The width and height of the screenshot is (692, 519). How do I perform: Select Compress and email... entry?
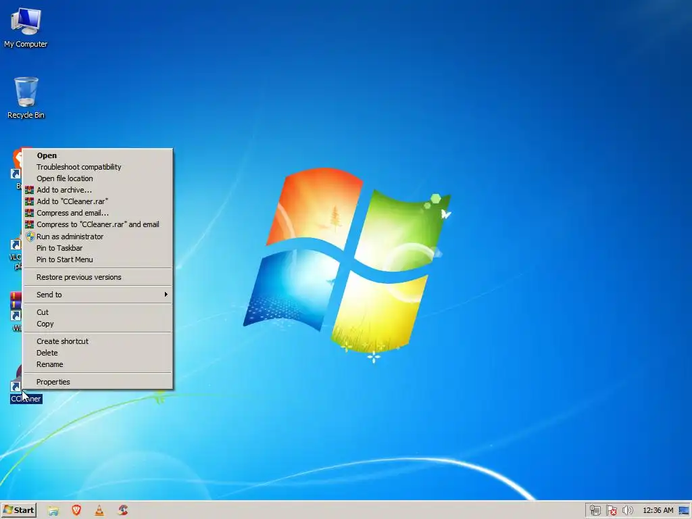pyautogui.click(x=97, y=213)
